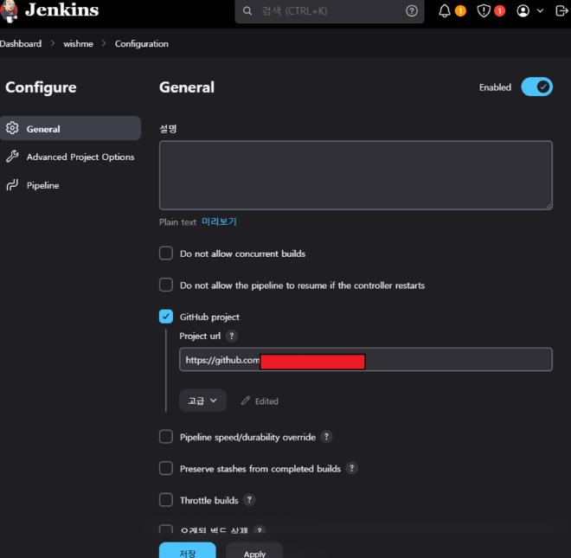The height and width of the screenshot is (558, 571).
Task: Click the Apply button
Action: [254, 552]
